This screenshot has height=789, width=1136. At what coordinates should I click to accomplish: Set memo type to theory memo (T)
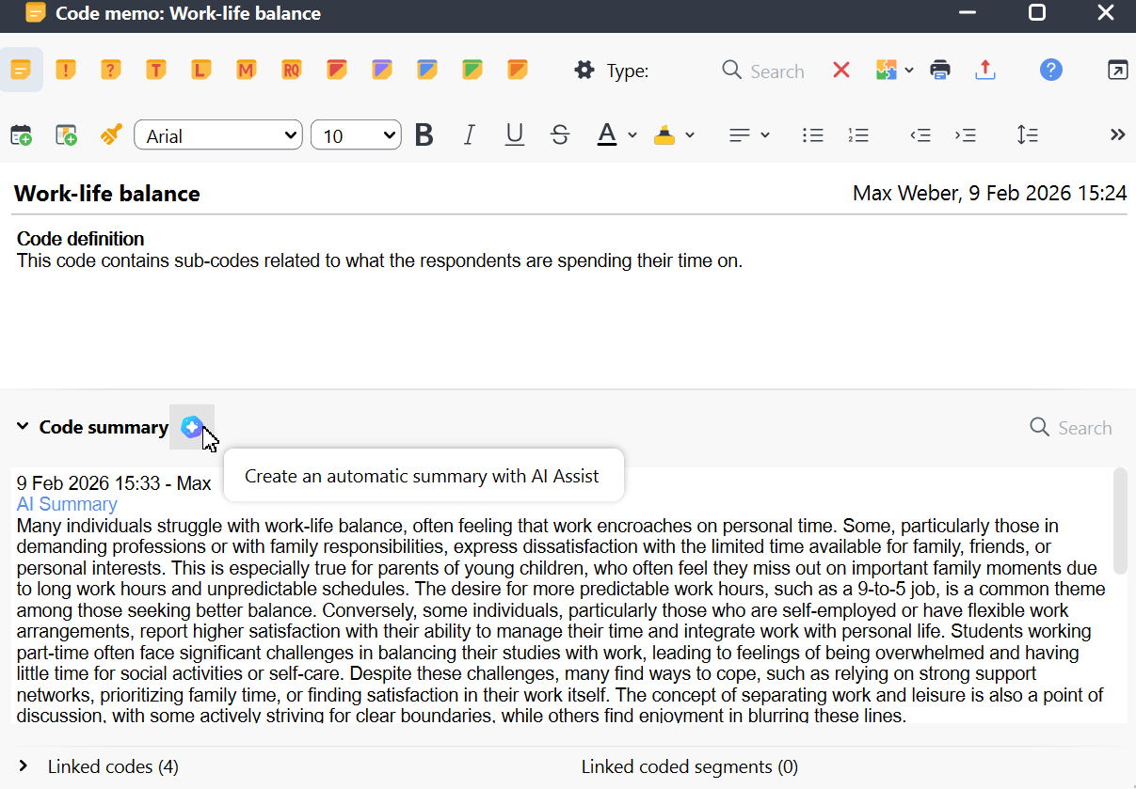tap(155, 70)
